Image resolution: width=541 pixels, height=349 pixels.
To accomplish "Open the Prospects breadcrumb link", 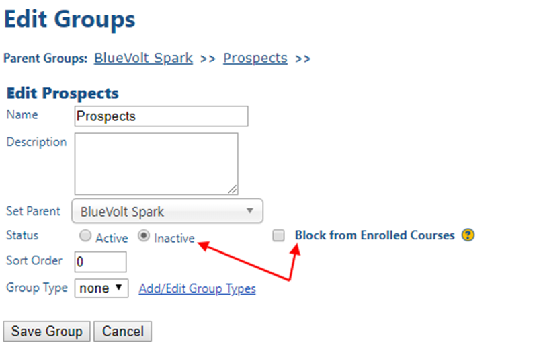I will [x=255, y=58].
